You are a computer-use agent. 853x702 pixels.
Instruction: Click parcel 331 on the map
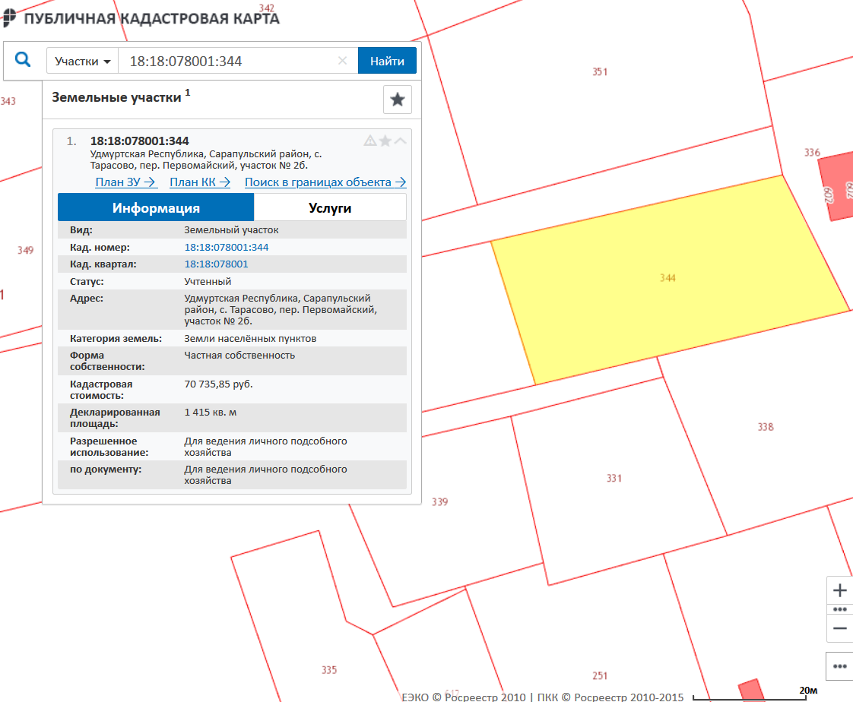coord(614,479)
